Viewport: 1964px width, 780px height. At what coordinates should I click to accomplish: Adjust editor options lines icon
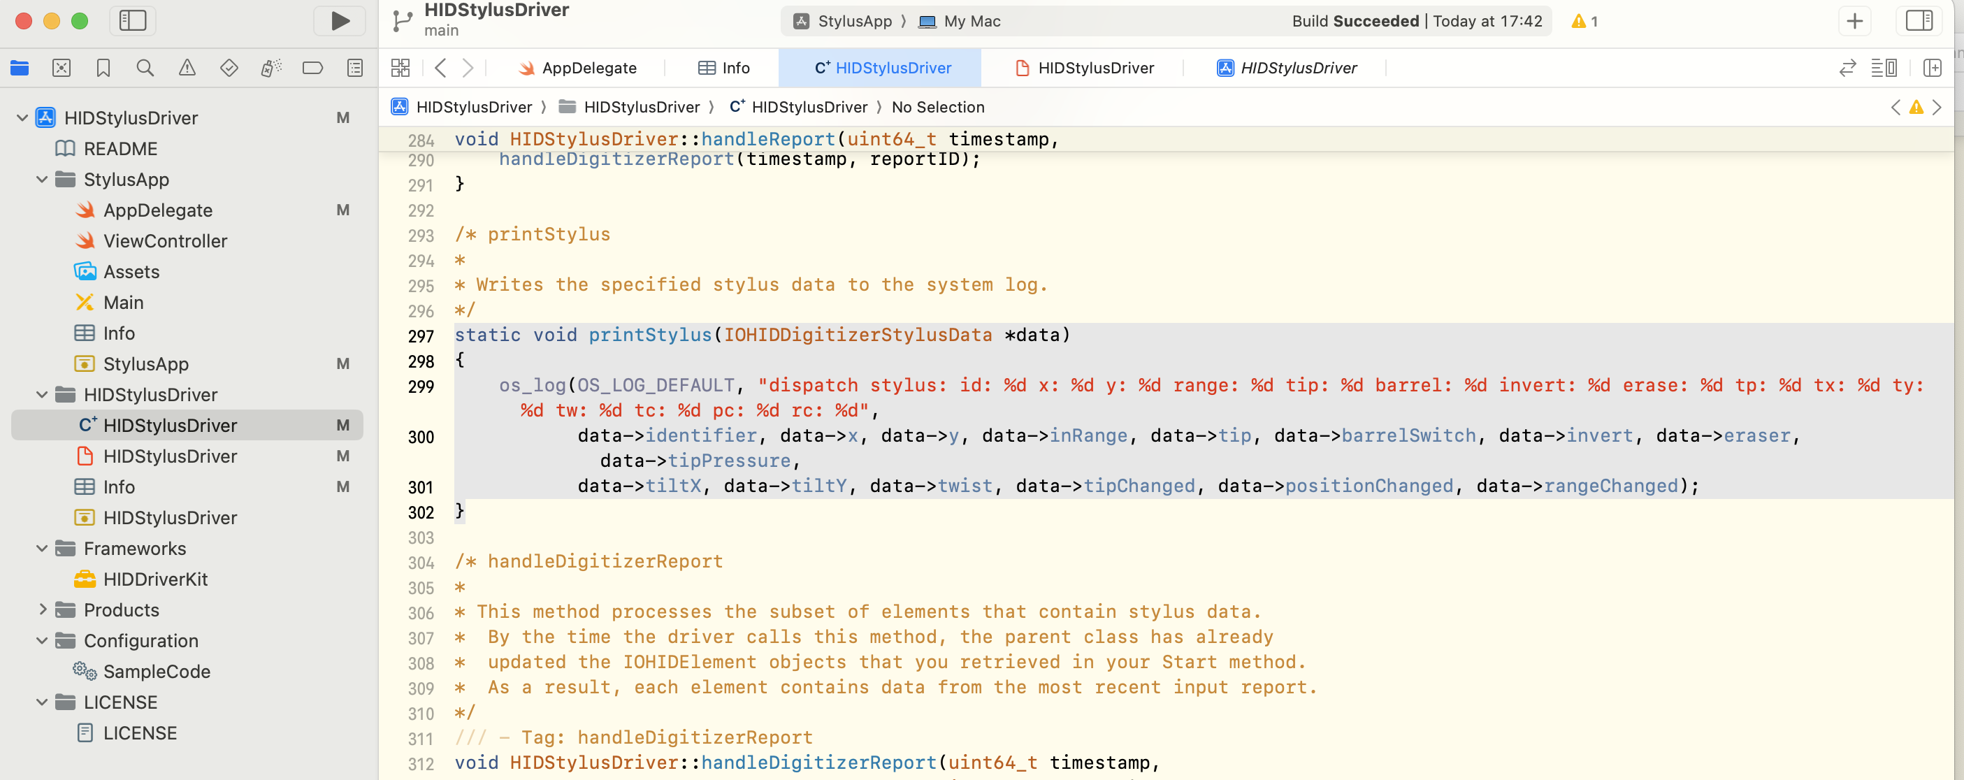pos(1884,68)
